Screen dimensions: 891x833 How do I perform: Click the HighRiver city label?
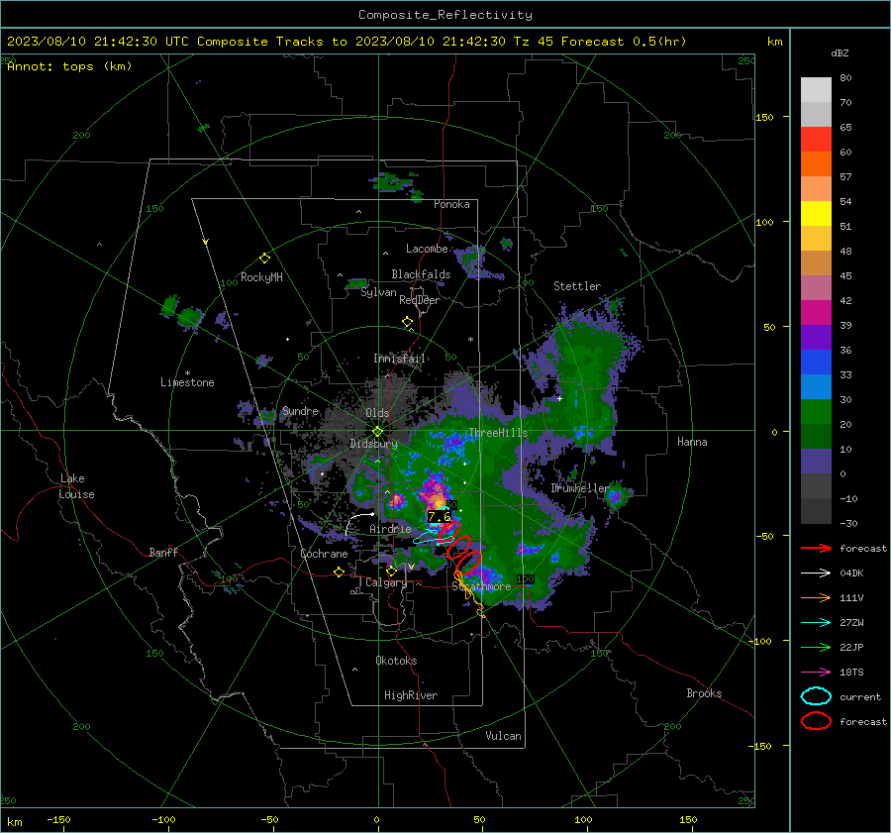(x=411, y=695)
